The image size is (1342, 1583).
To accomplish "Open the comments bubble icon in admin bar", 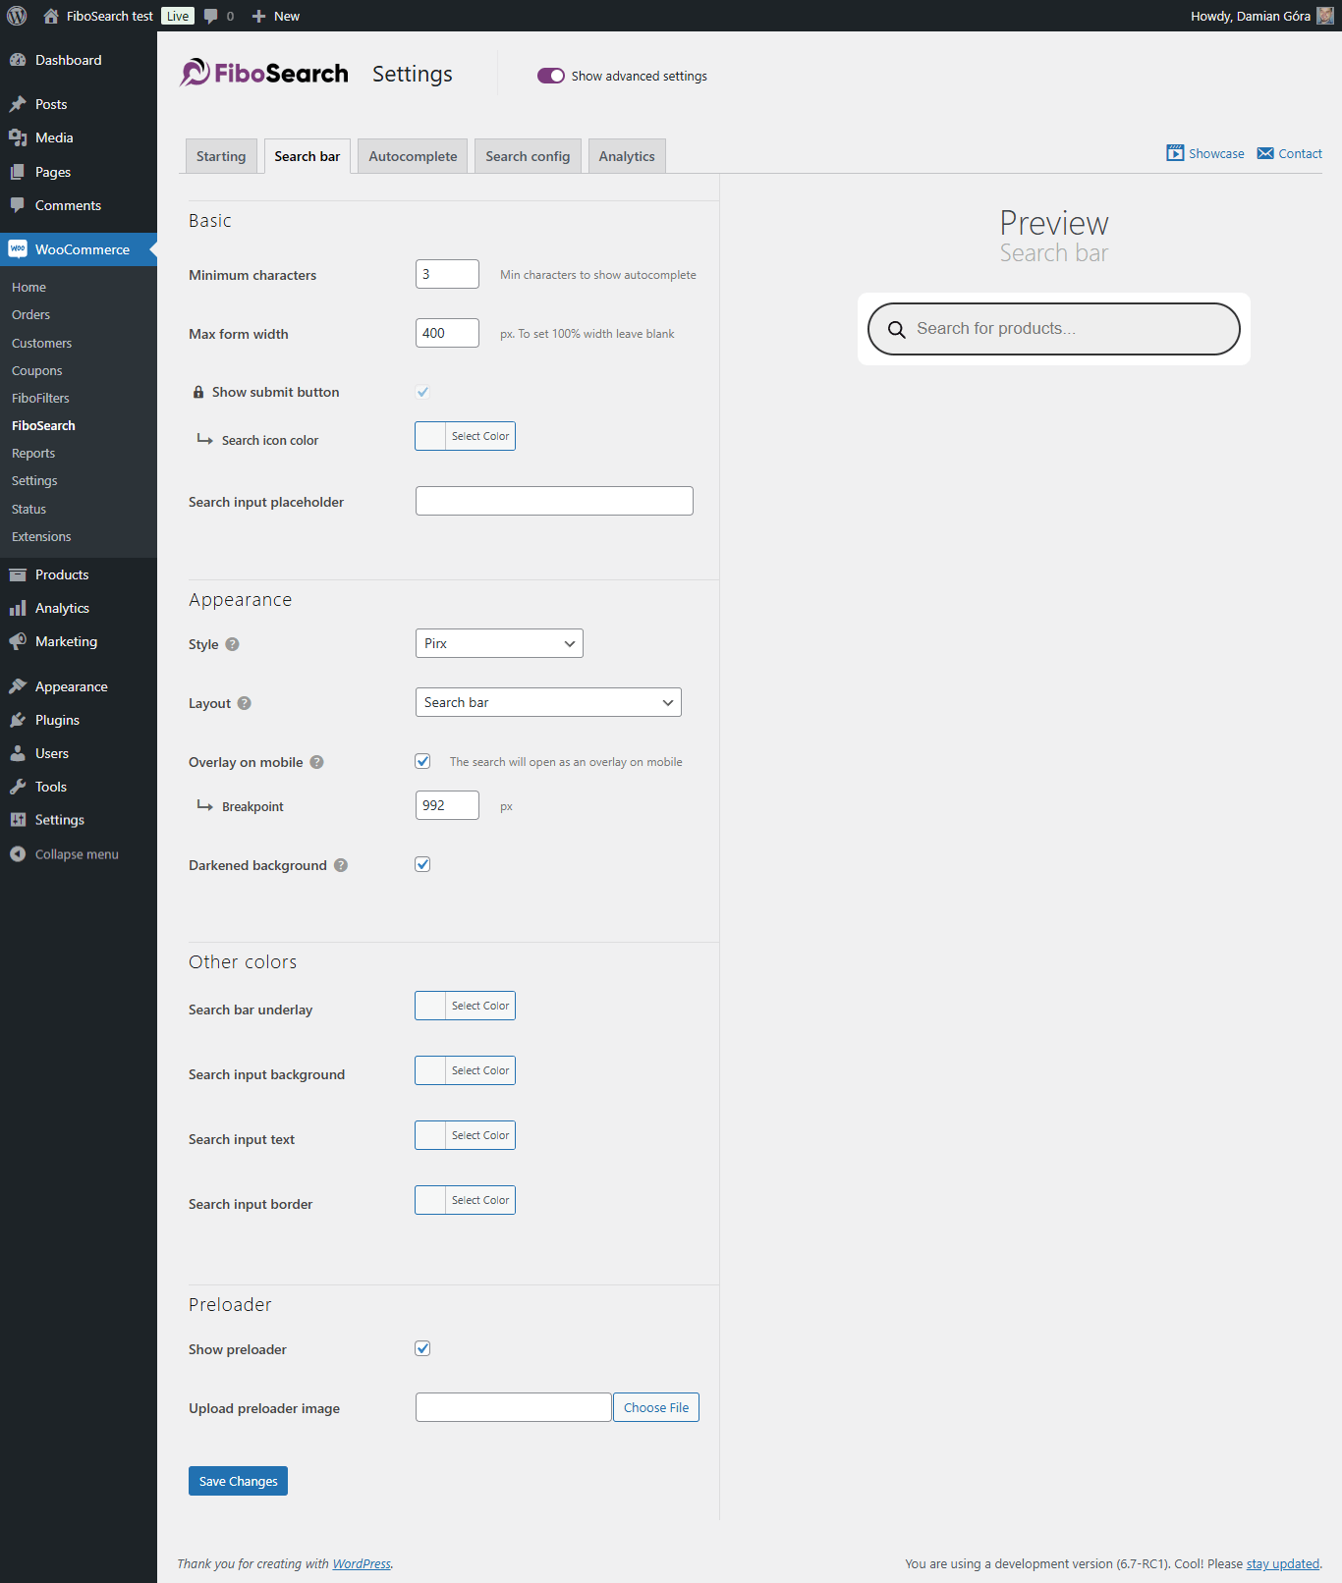I will [x=210, y=16].
